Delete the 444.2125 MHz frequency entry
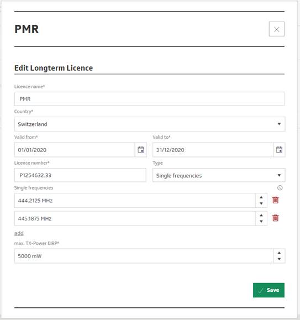300x320 pixels. (275, 200)
